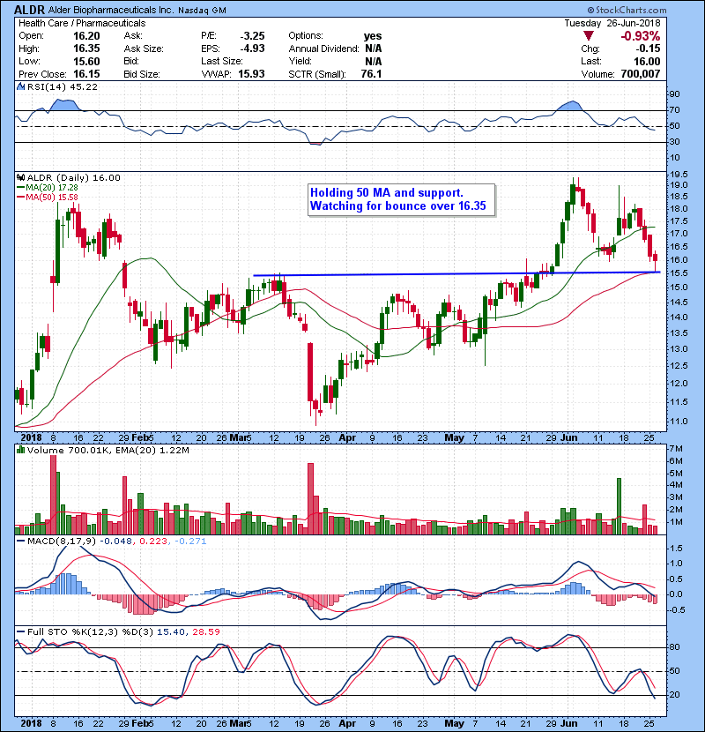Click the VWAP value 15.93
The height and width of the screenshot is (732, 705).
[x=251, y=74]
